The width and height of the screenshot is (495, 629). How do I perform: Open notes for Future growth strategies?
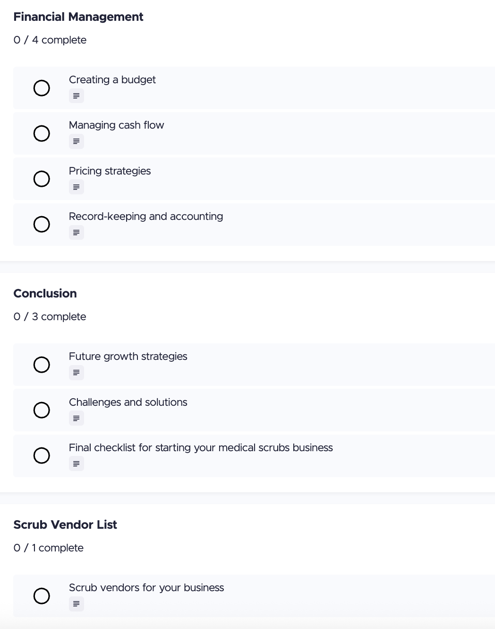[76, 372]
